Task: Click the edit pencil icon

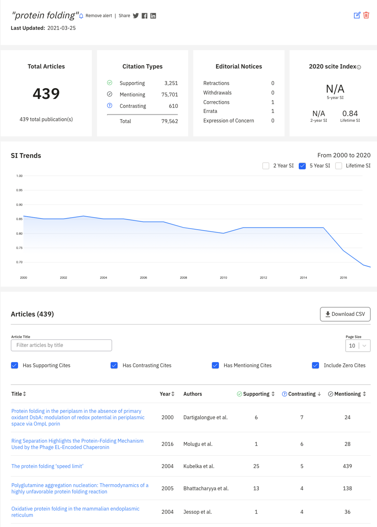Action: 357,15
